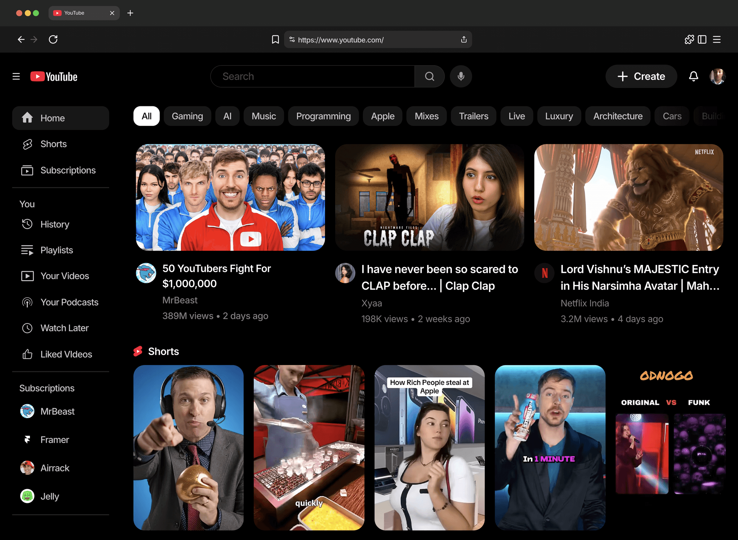Open the Lord Vishnu's MAJESTIC Entry title

(x=640, y=278)
